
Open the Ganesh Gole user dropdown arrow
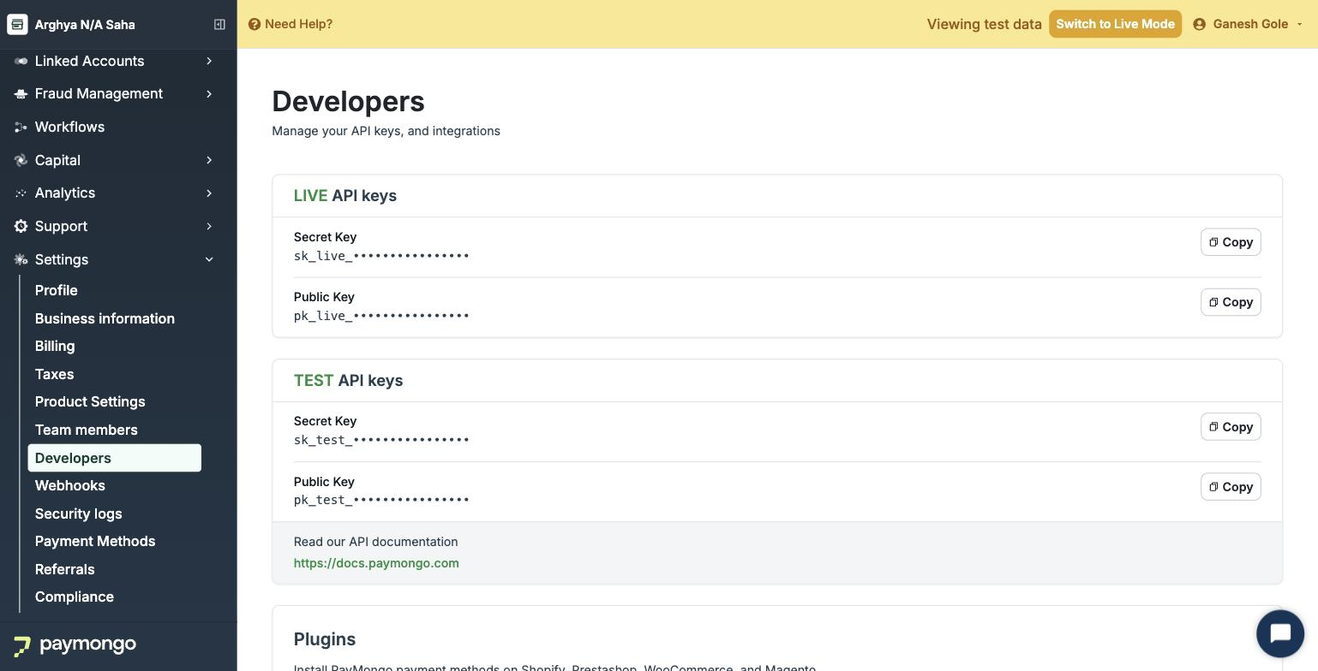click(x=1300, y=24)
